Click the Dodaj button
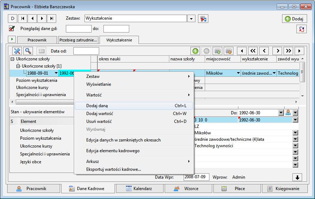 tap(294, 19)
